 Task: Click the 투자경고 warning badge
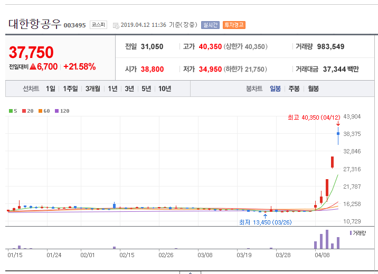tap(234, 25)
